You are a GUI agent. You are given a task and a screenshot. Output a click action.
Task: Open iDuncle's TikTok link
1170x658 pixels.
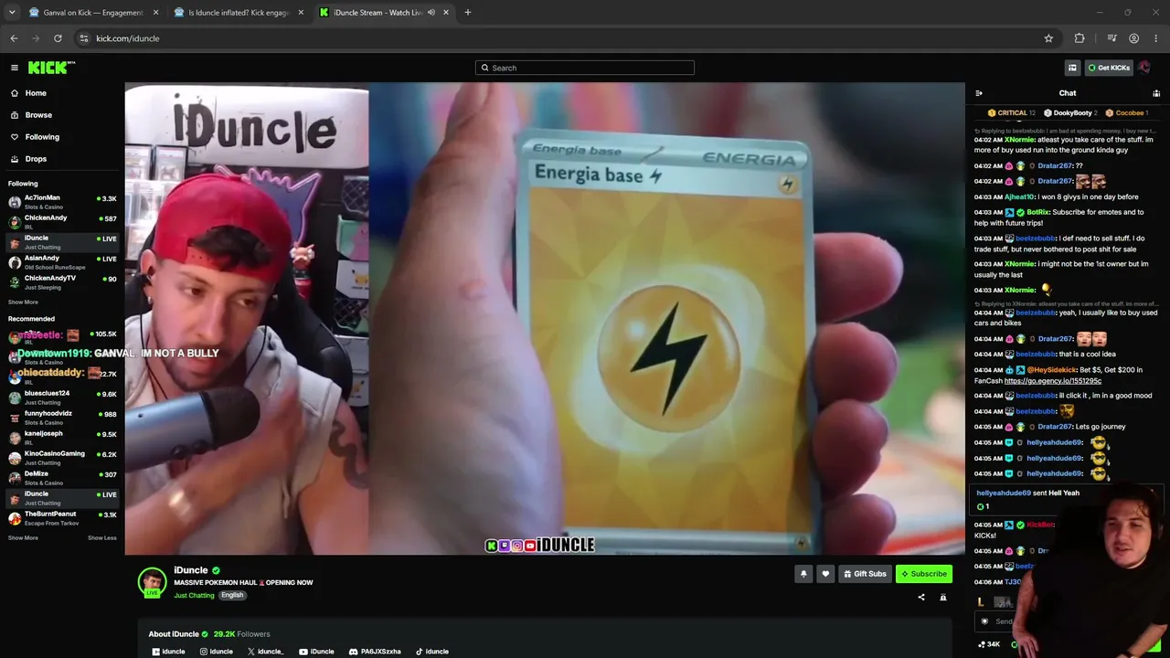click(432, 652)
